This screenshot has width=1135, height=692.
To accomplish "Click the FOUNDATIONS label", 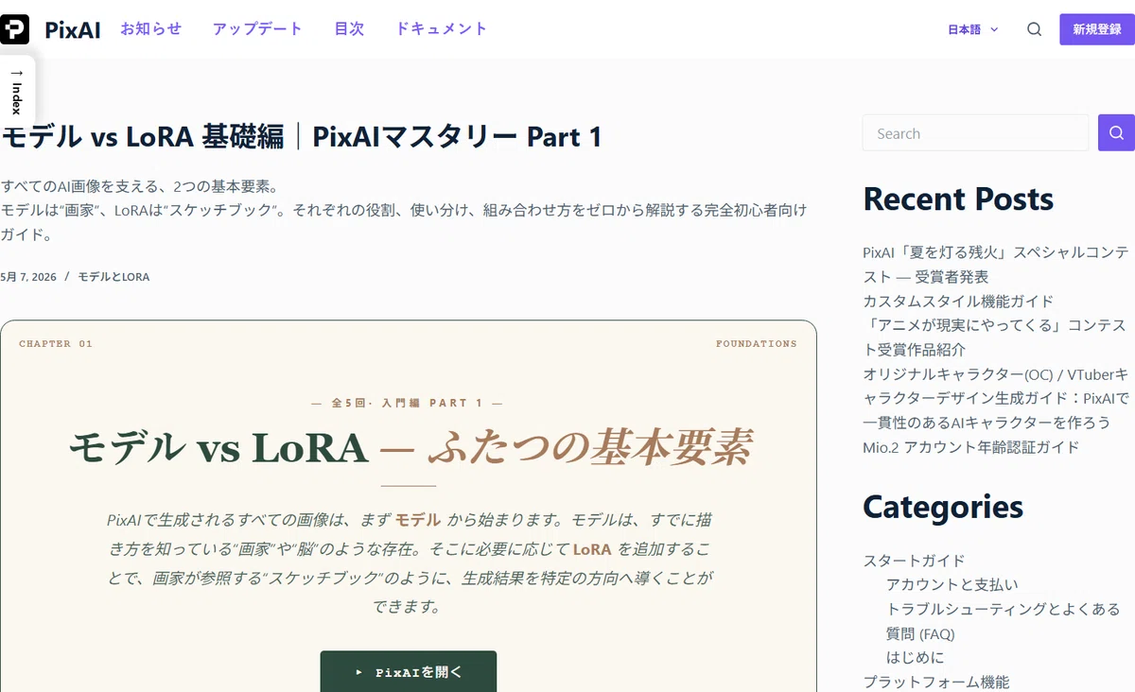I will pyautogui.click(x=757, y=344).
